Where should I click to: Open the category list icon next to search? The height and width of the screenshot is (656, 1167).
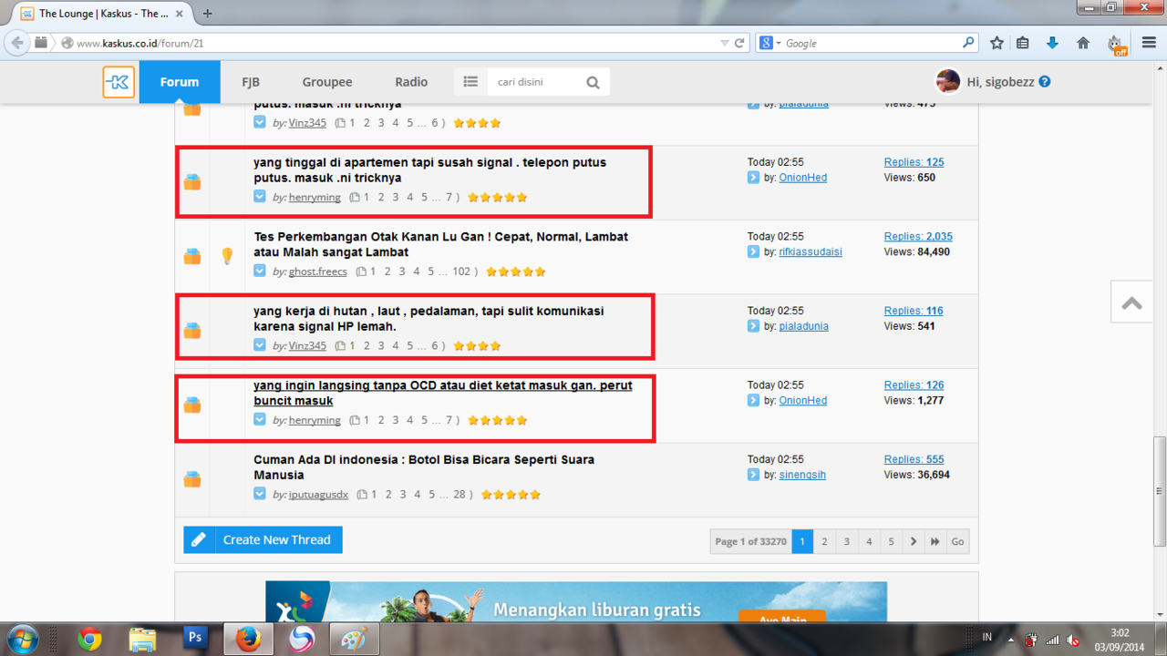pyautogui.click(x=470, y=82)
